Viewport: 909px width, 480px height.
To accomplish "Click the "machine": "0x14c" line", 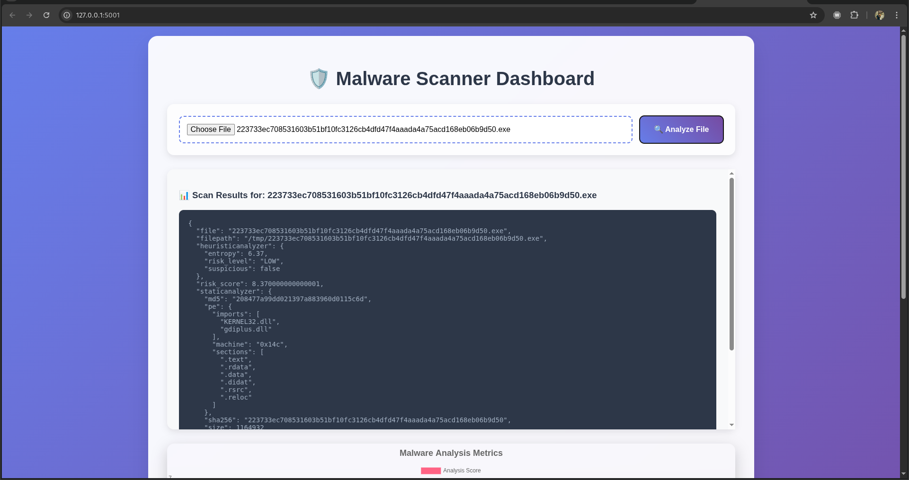I will click(250, 344).
